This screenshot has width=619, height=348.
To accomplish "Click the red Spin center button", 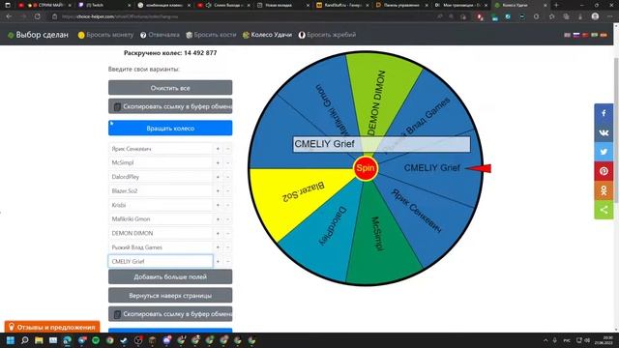I will click(x=366, y=168).
